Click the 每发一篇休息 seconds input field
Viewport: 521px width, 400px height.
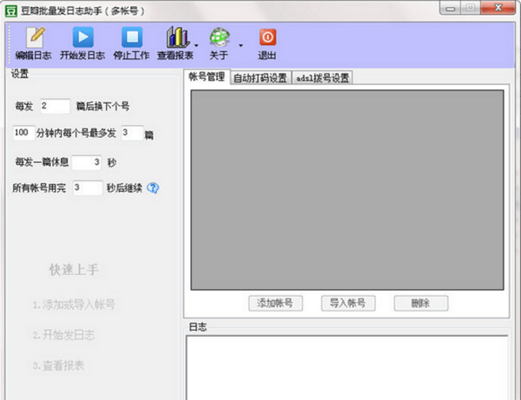87,162
